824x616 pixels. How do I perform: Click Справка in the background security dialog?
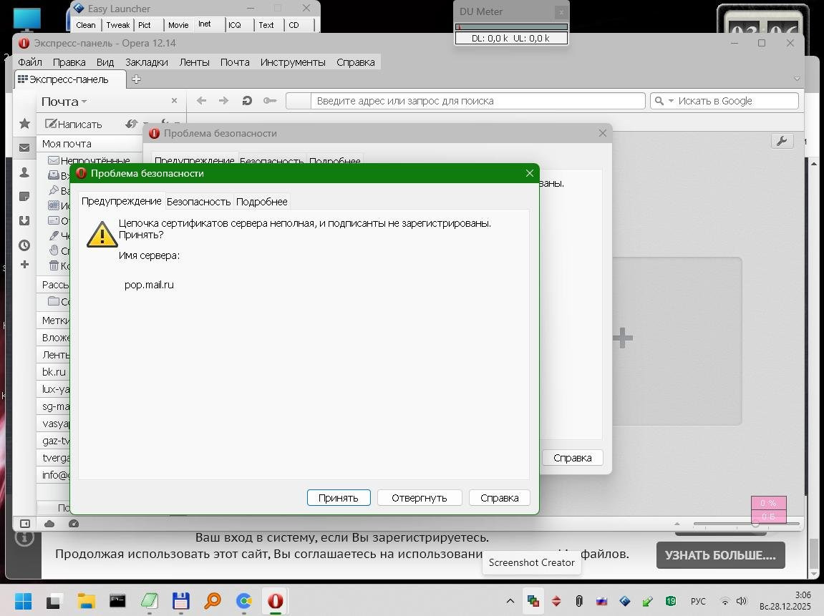coord(572,457)
